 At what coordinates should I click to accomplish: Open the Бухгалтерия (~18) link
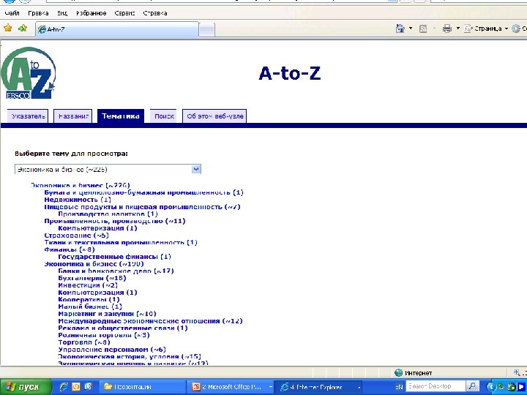click(92, 278)
